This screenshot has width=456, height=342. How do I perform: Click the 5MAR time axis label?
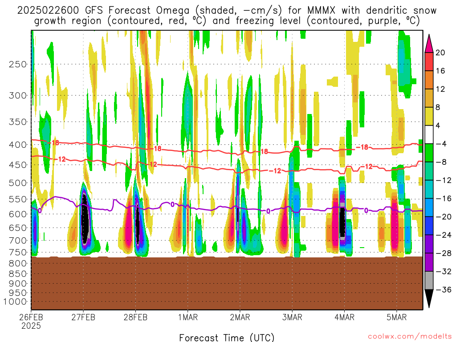pyautogui.click(x=397, y=317)
